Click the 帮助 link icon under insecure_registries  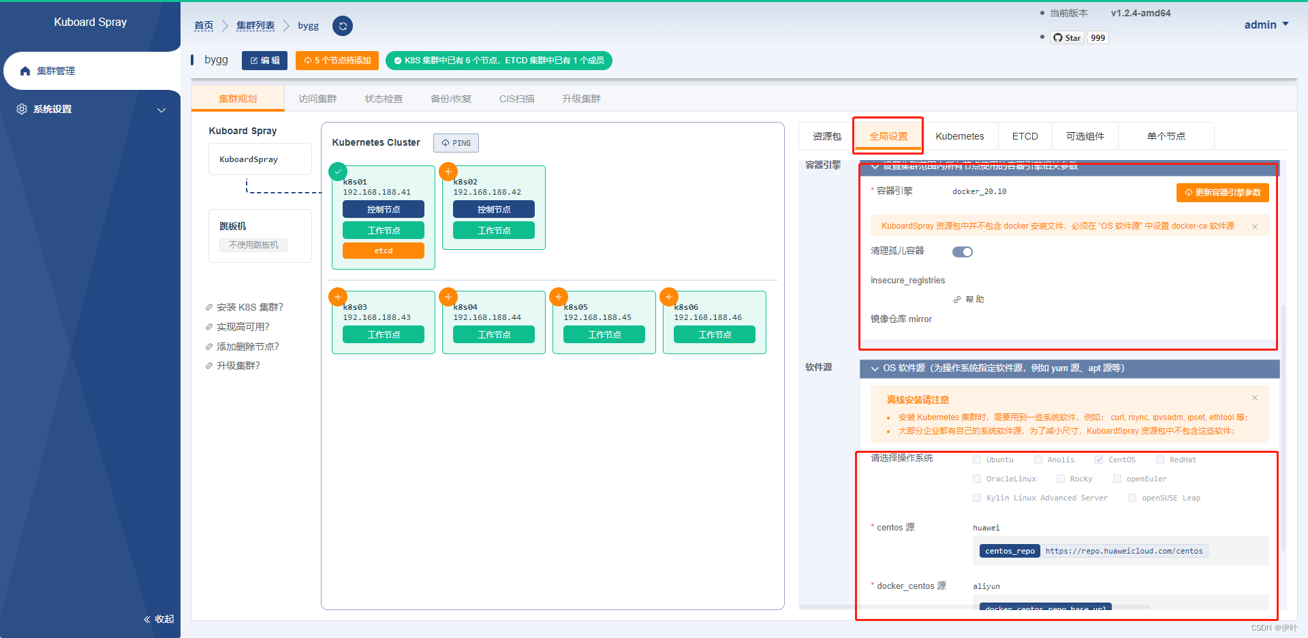pos(957,300)
